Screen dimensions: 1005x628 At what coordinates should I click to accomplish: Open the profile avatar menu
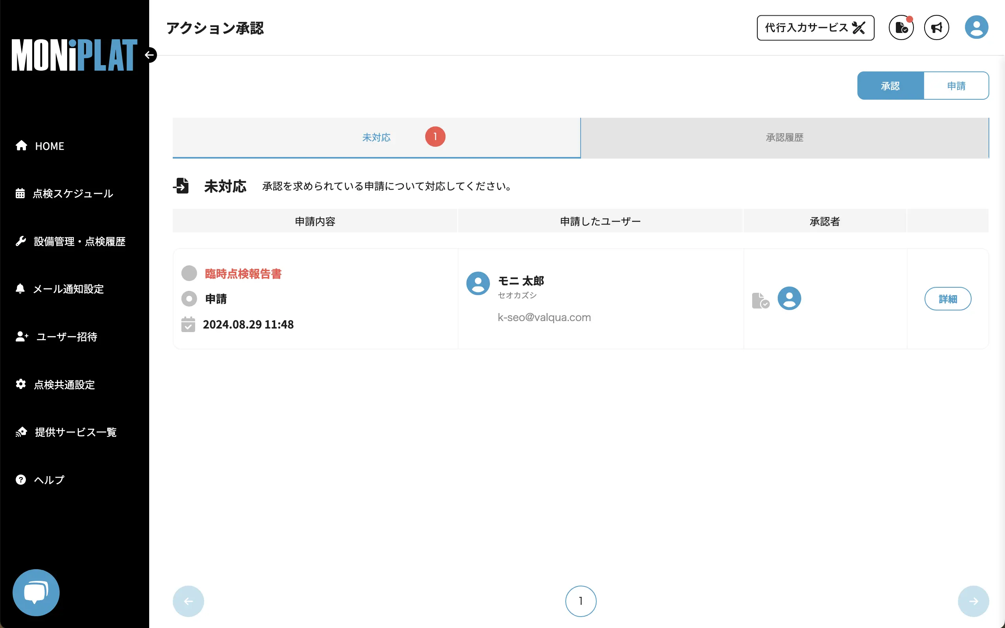[976, 27]
